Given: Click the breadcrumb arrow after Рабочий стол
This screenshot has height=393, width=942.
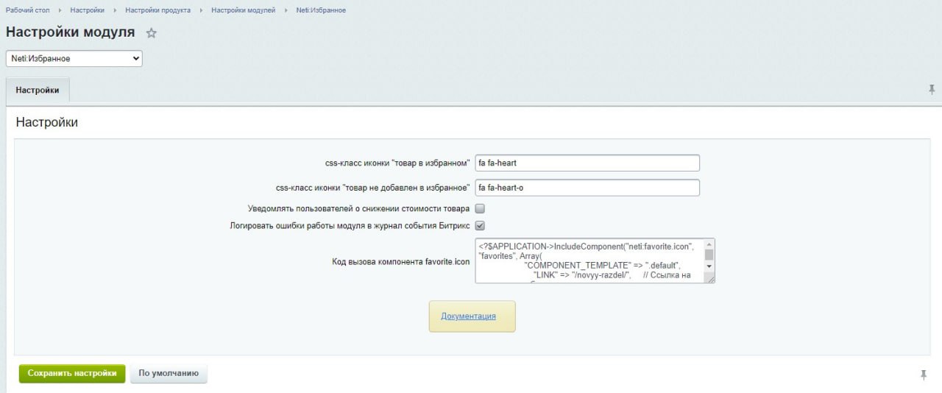Looking at the screenshot, I should point(60,10).
